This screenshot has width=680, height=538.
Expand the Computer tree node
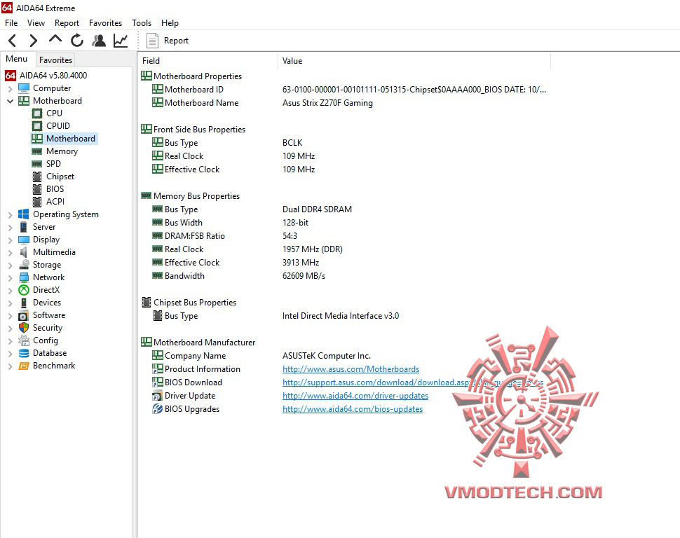(10, 89)
